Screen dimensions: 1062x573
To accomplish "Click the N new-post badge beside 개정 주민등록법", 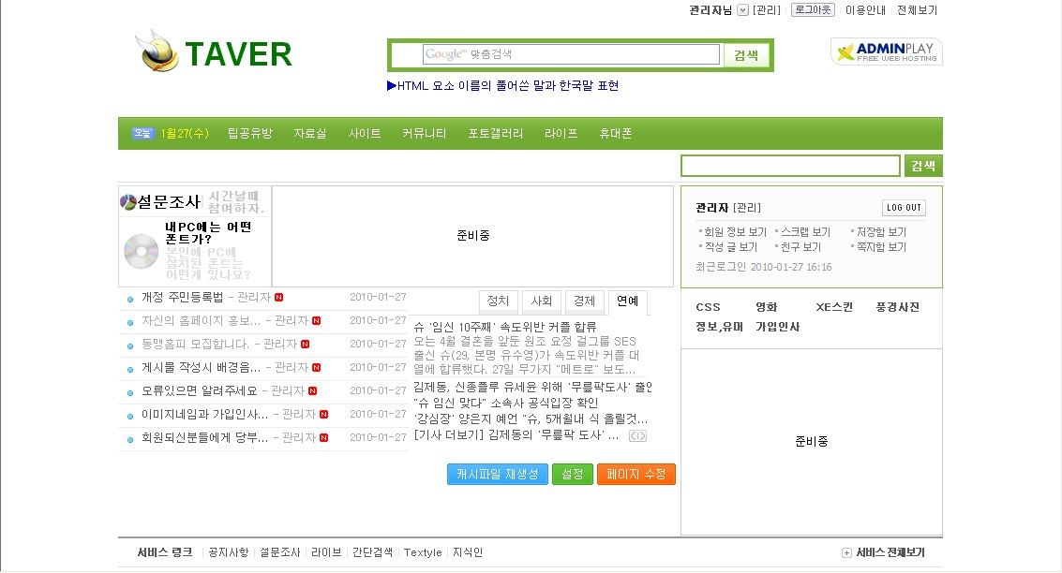I will [x=279, y=298].
